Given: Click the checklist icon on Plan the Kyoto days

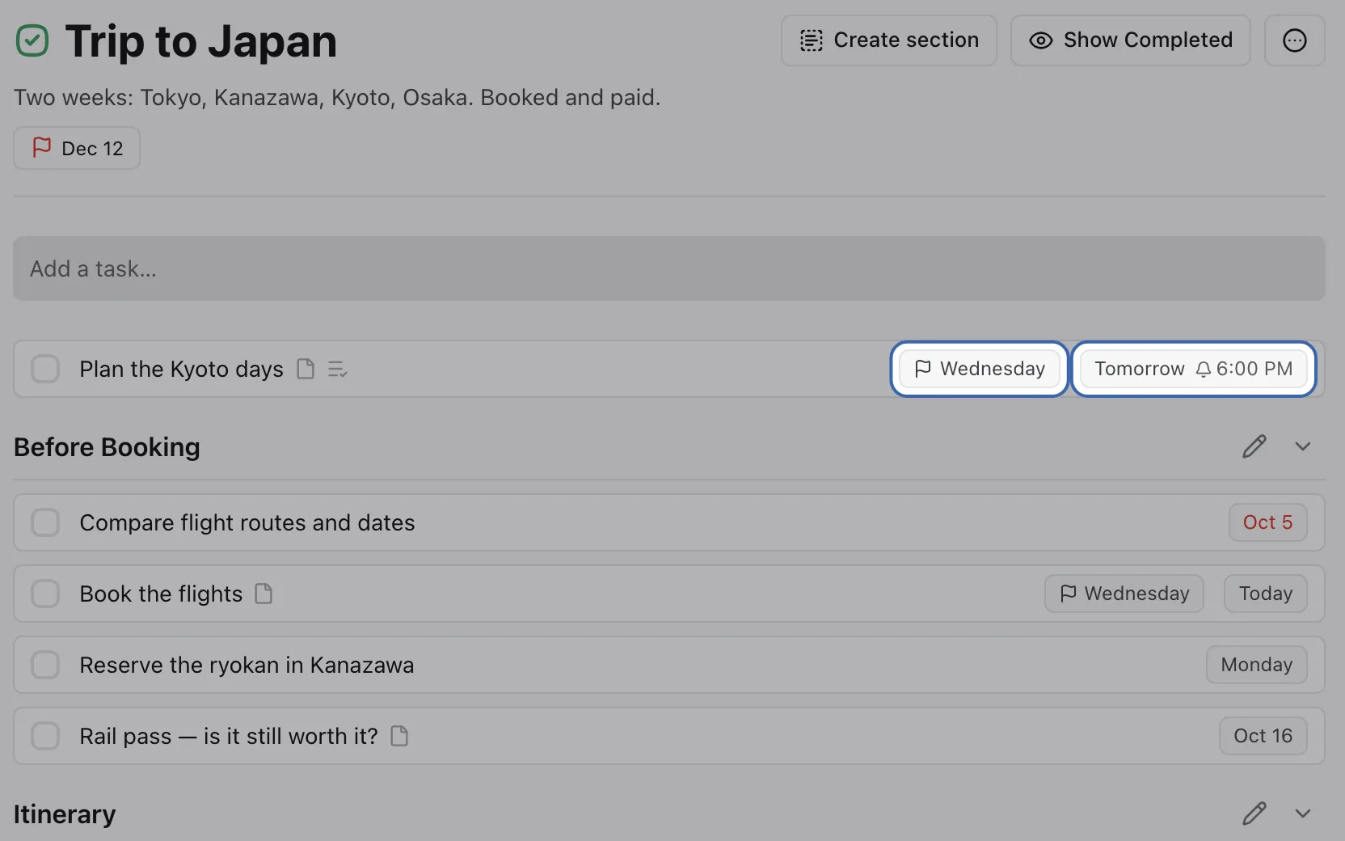Looking at the screenshot, I should (x=337, y=369).
